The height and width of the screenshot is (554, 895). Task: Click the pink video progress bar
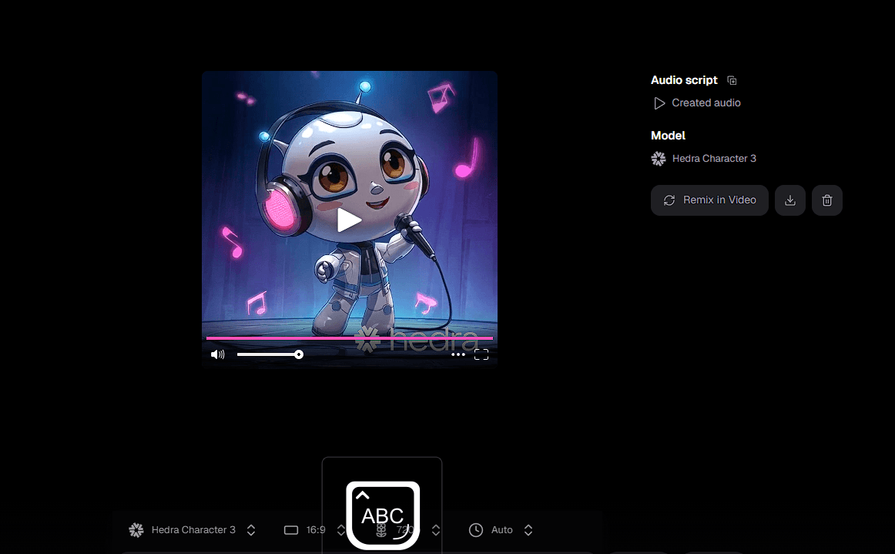349,338
